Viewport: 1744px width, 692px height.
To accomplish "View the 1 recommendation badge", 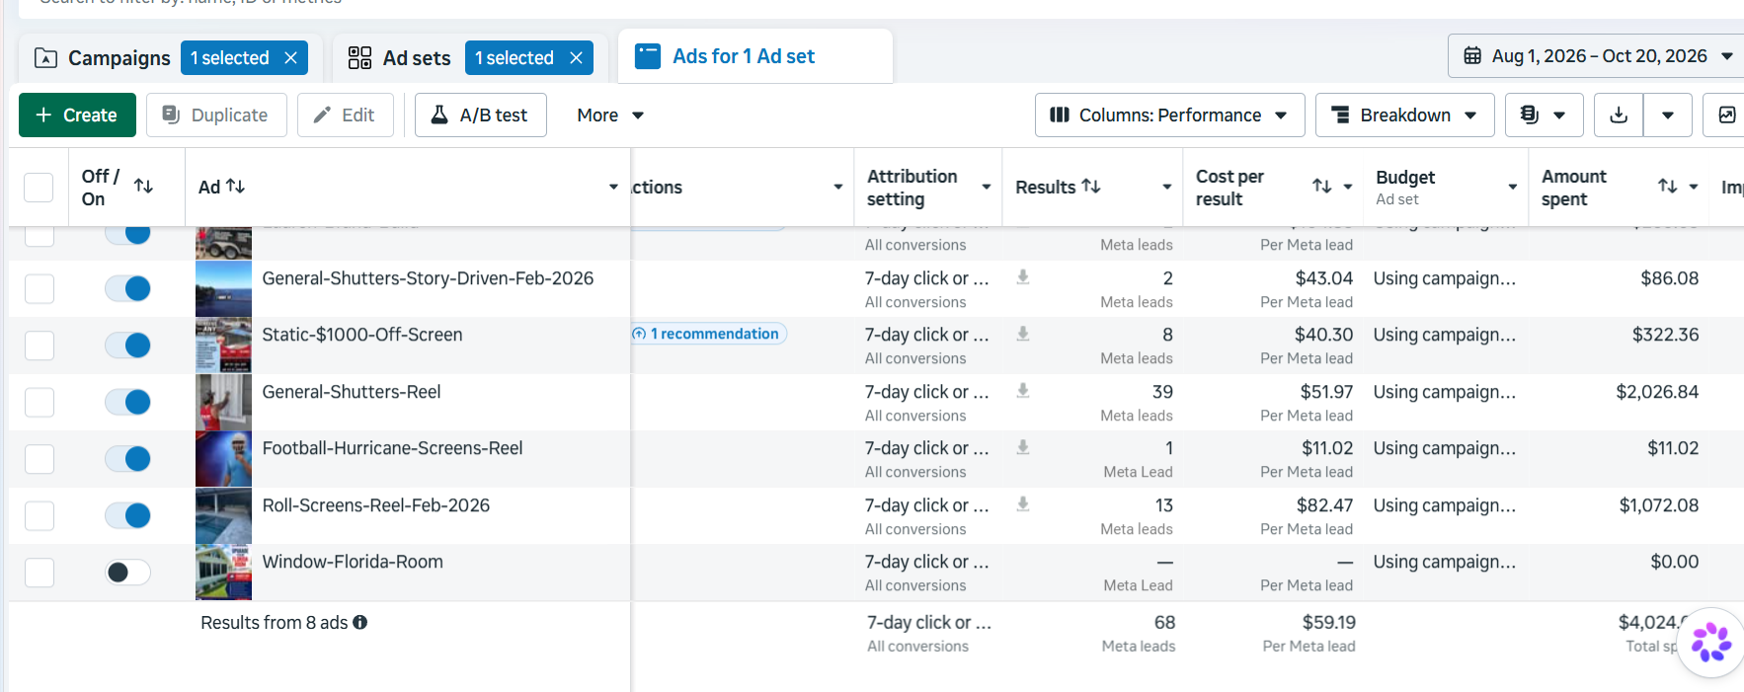I will click(708, 334).
